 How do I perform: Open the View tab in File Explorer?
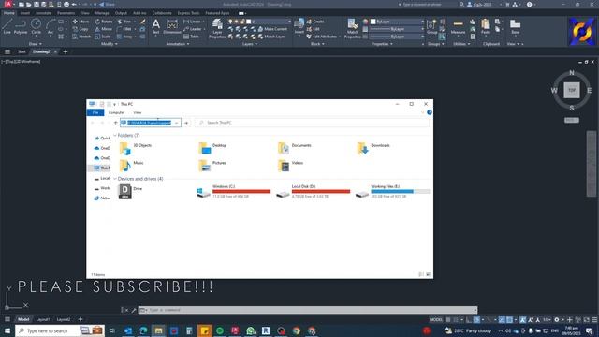click(x=138, y=112)
